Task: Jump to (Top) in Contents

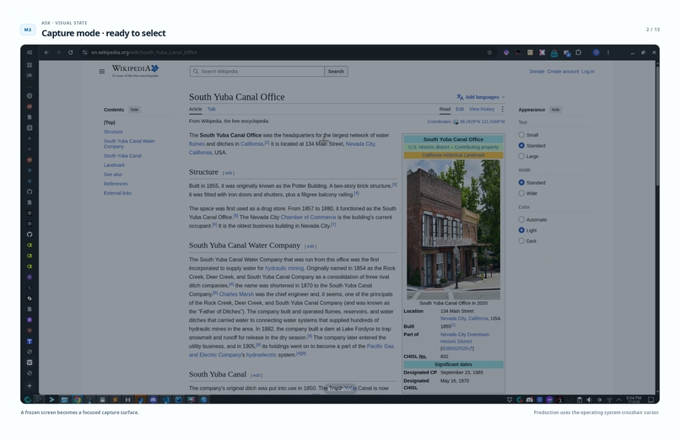Action: 110,122
